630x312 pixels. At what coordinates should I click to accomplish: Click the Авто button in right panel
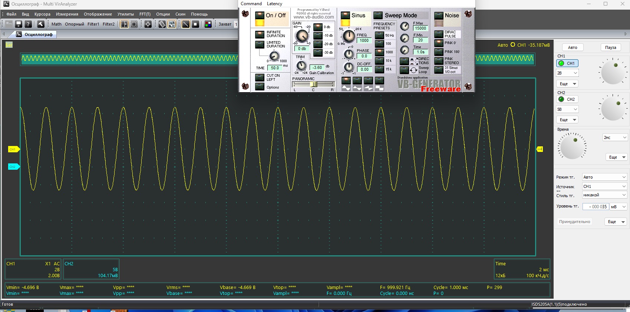[573, 47]
